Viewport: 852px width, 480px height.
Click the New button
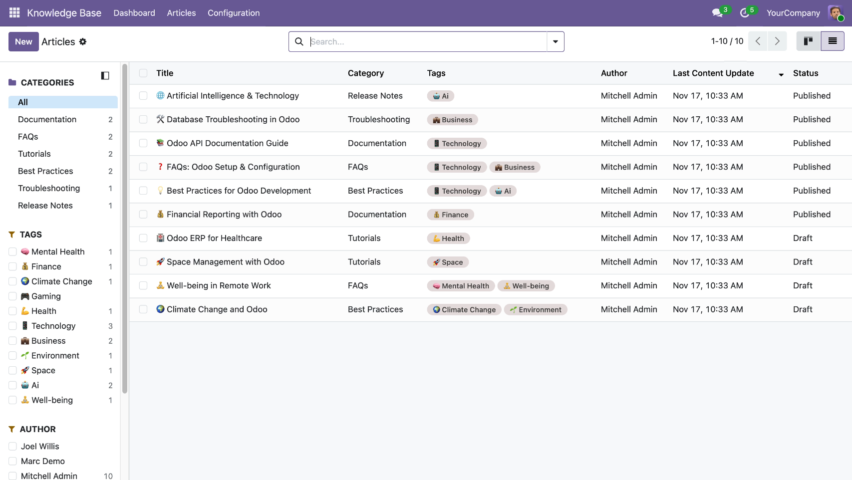click(23, 42)
